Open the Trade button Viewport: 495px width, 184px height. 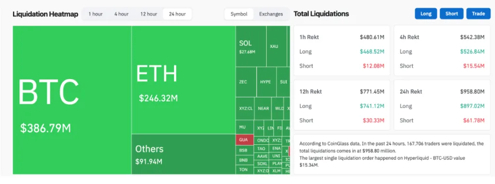point(478,14)
